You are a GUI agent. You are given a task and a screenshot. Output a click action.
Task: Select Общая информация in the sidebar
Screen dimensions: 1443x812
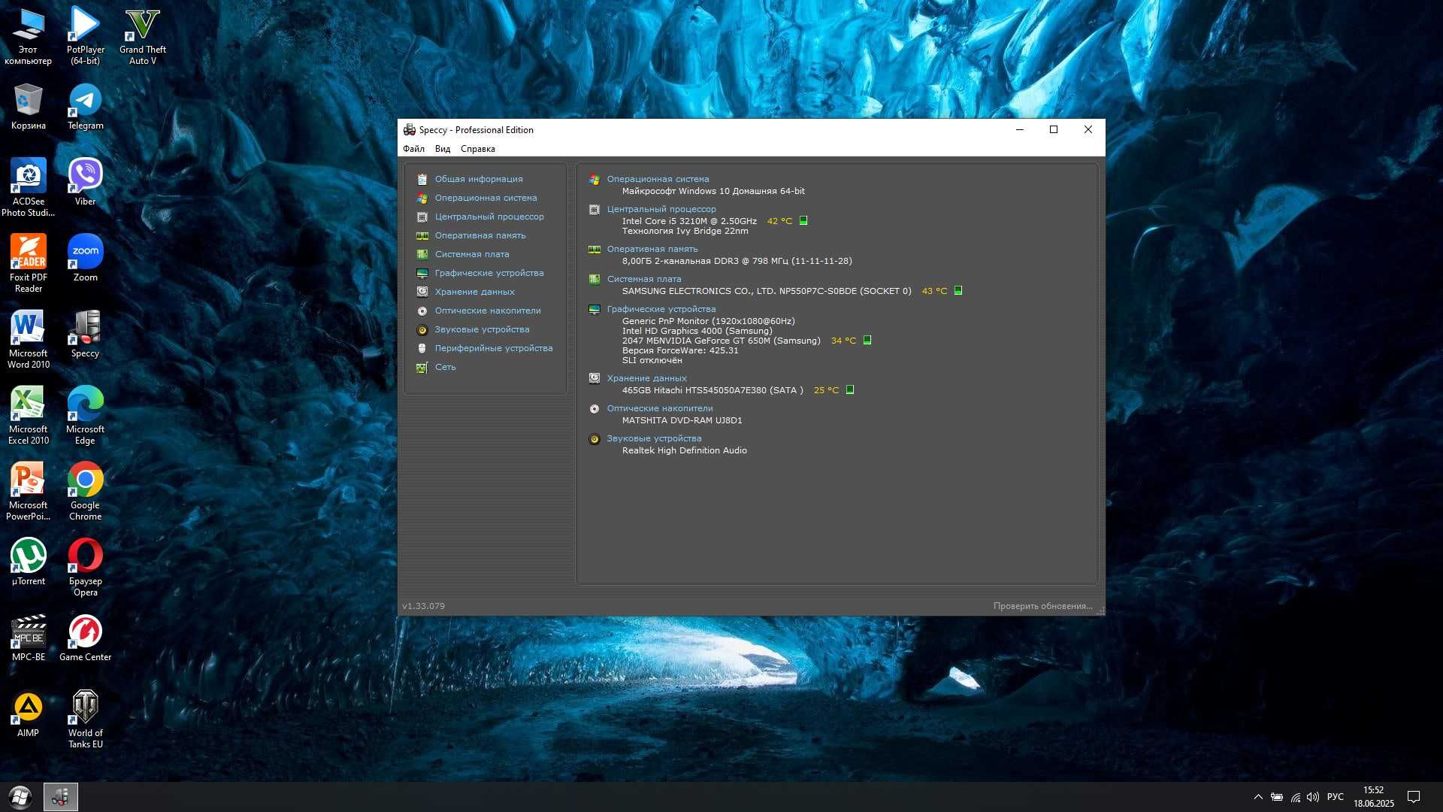click(x=479, y=179)
